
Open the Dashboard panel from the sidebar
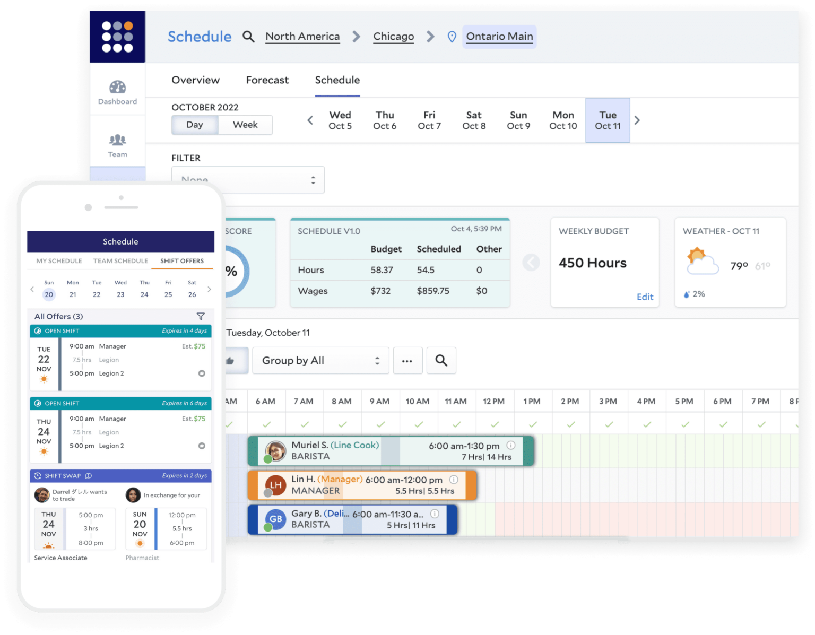(117, 90)
